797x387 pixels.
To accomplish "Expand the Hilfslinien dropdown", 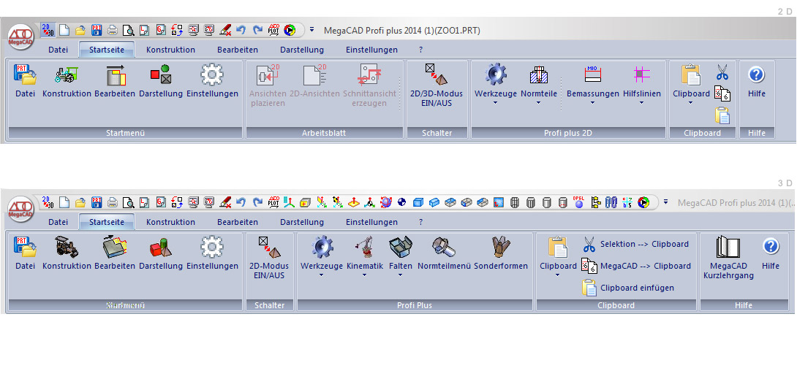I will click(x=641, y=103).
